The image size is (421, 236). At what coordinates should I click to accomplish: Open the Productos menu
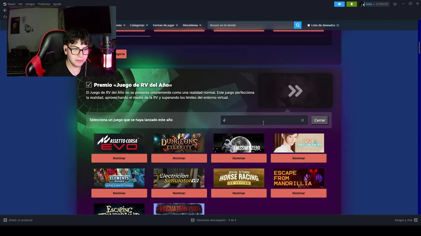click(44, 4)
